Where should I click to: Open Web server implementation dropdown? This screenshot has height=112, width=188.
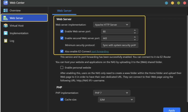pos(111,25)
